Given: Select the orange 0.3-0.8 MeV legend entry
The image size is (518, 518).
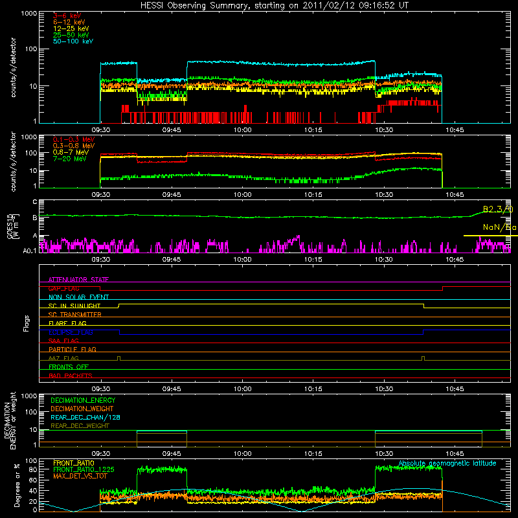Looking at the screenshot, I should (74, 146).
